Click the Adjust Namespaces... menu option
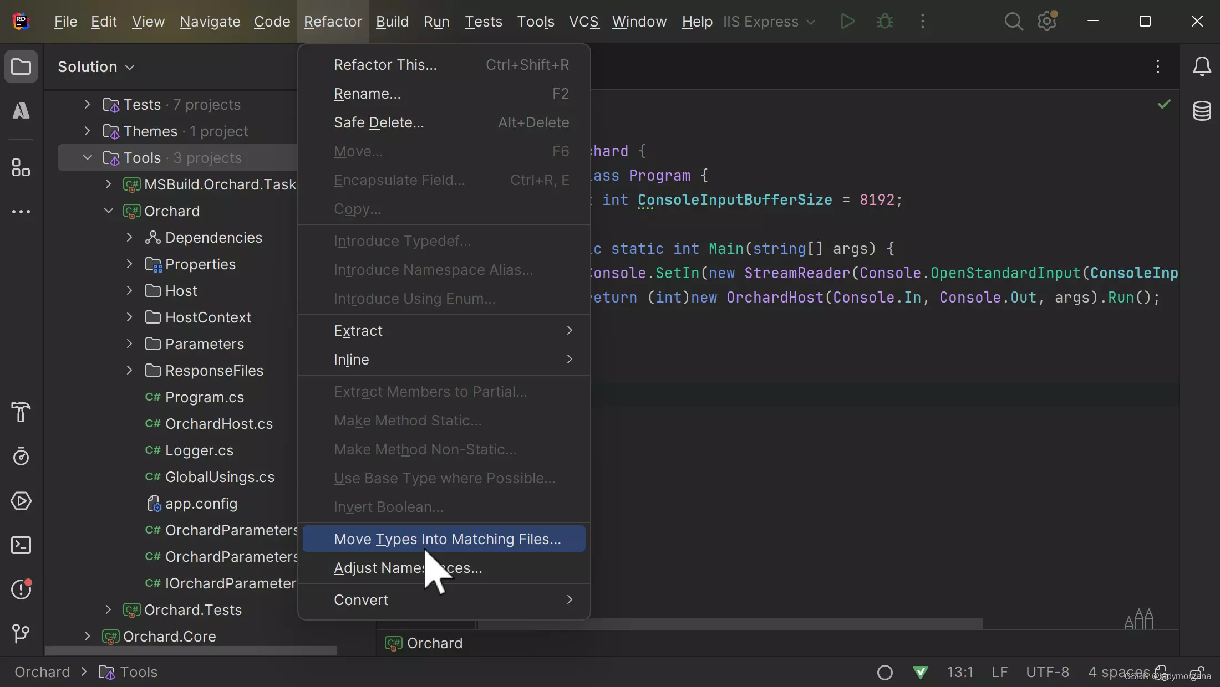Image resolution: width=1220 pixels, height=687 pixels. coord(408,567)
